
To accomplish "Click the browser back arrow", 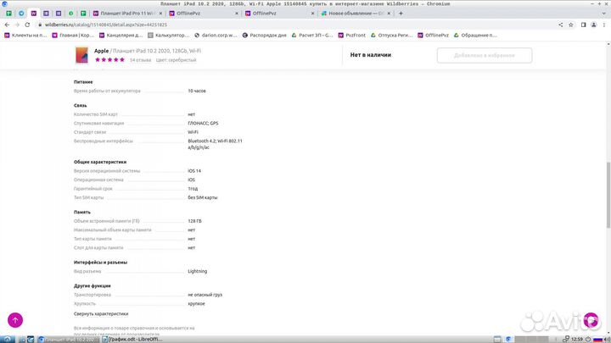I will point(7,25).
